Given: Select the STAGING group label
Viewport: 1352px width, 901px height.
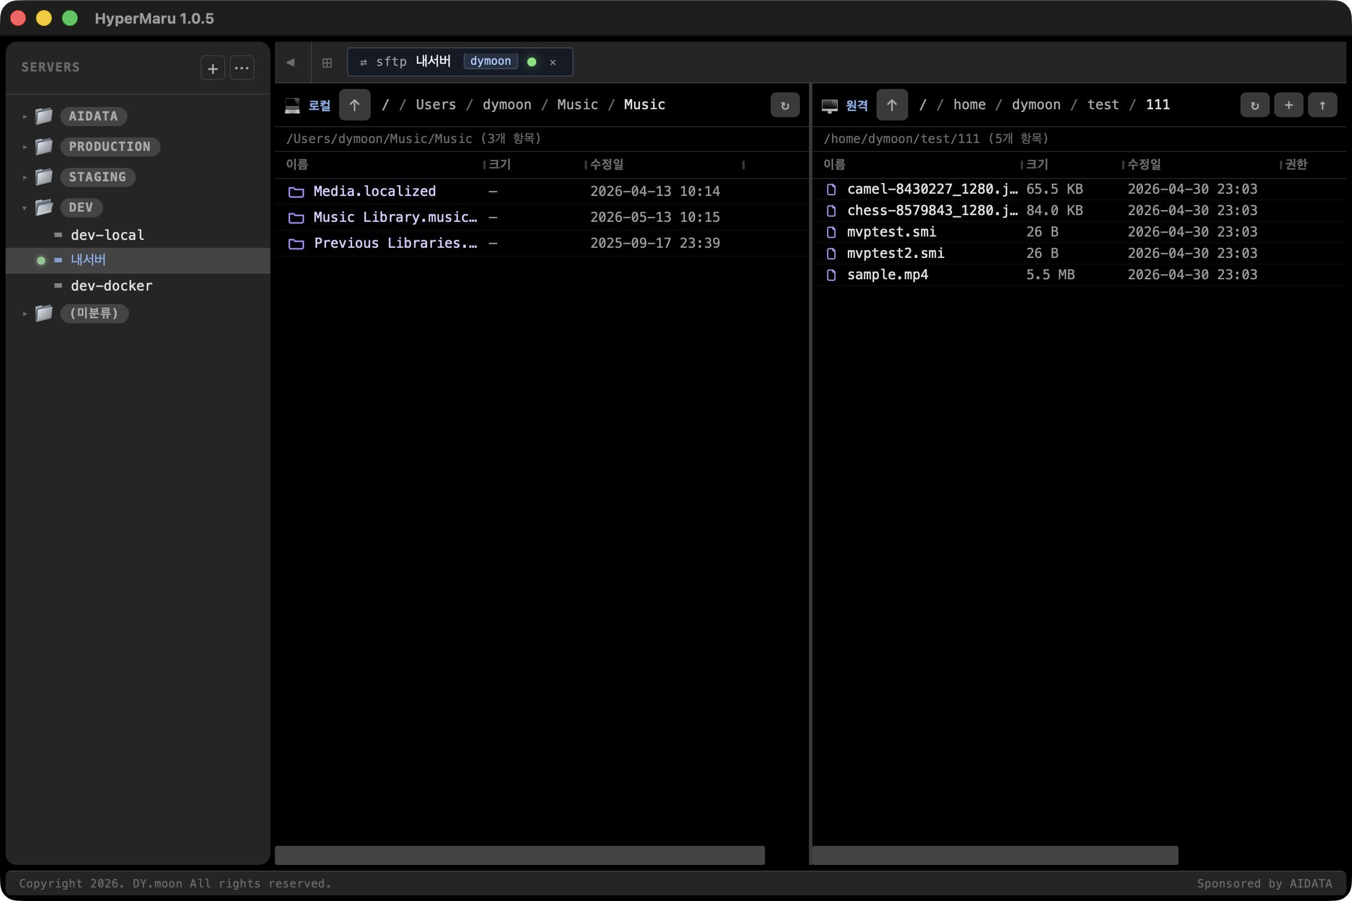Looking at the screenshot, I should click(x=97, y=177).
